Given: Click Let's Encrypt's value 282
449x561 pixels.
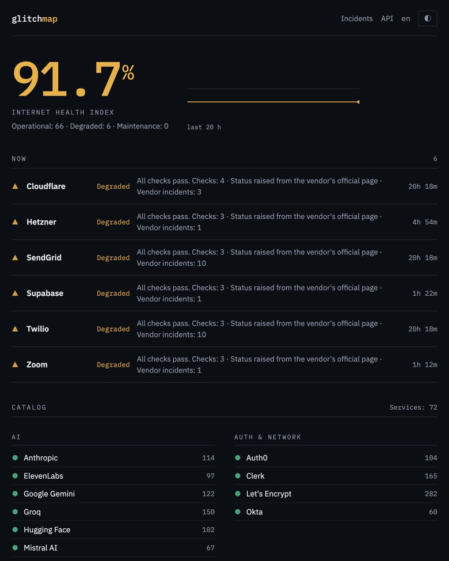Looking at the screenshot, I should [x=431, y=494].
